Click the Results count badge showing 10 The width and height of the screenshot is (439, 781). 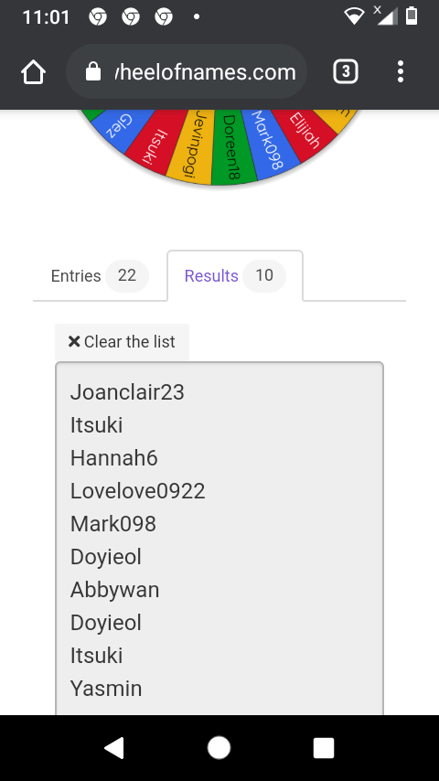[x=264, y=275]
